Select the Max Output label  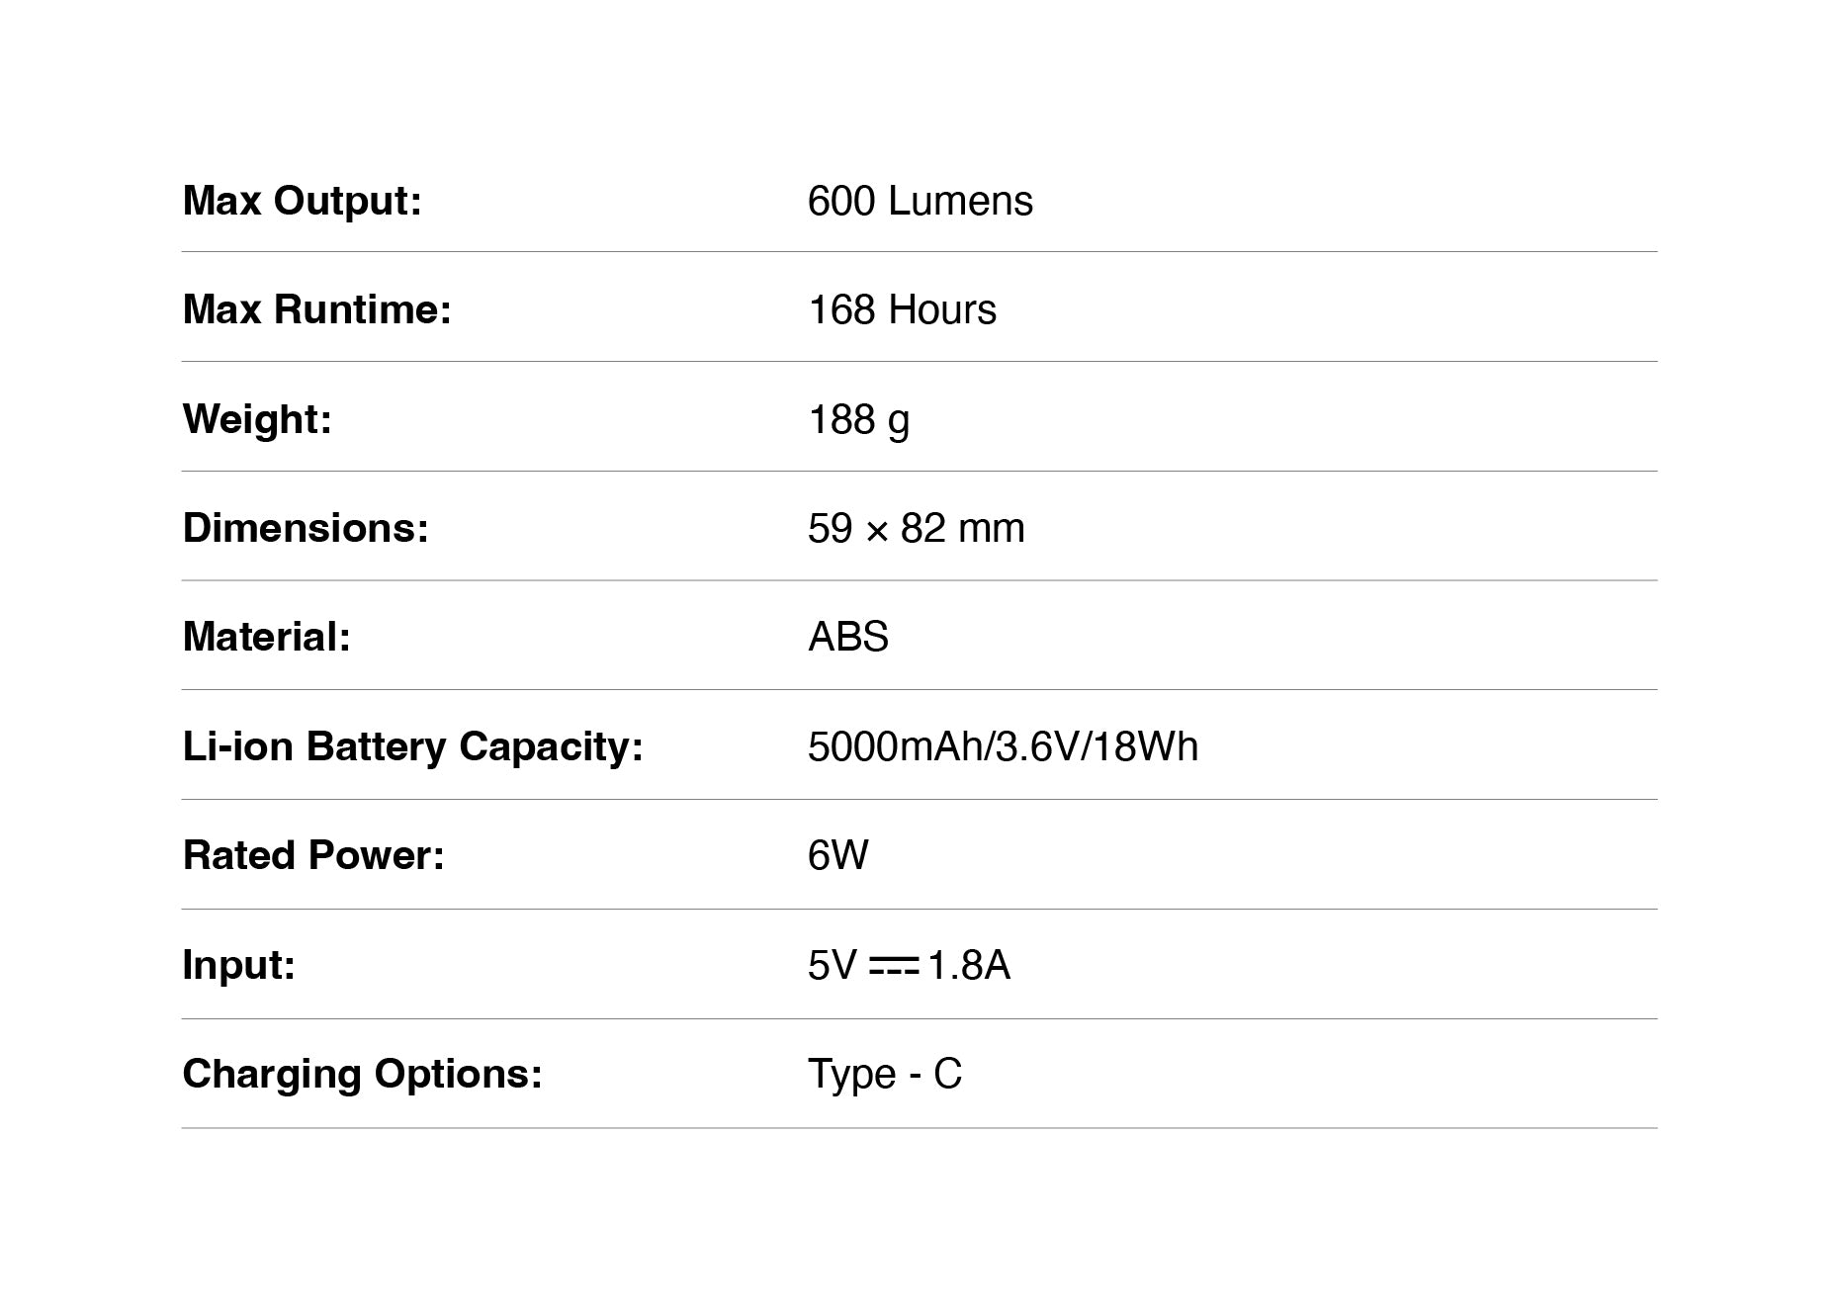pos(303,201)
